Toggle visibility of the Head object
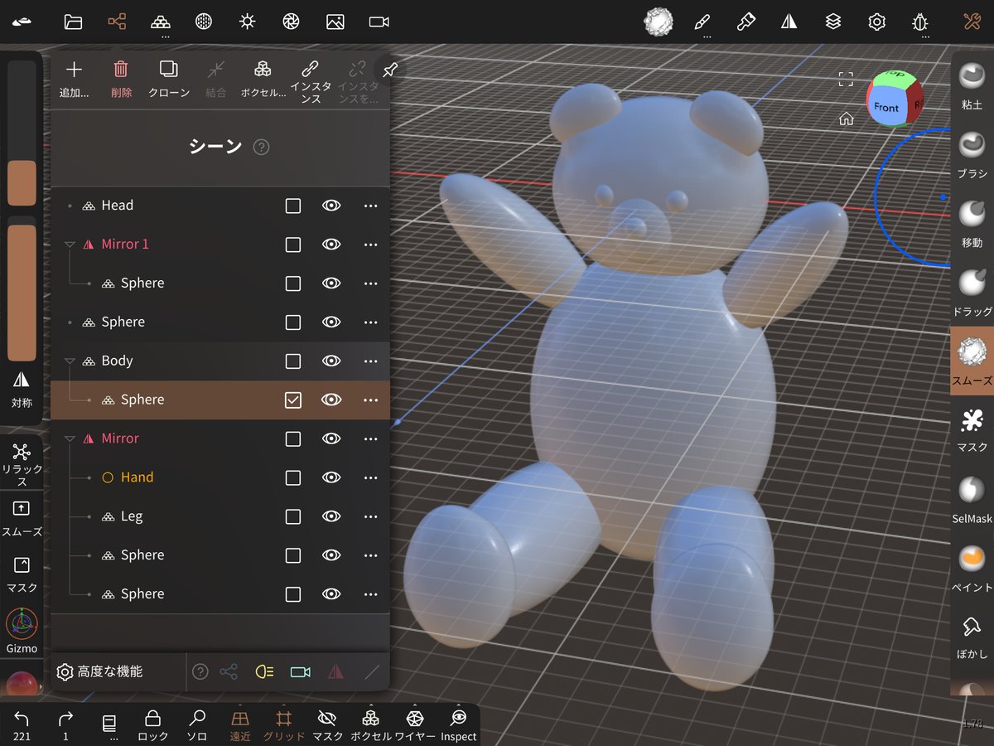The image size is (994, 746). 331,206
